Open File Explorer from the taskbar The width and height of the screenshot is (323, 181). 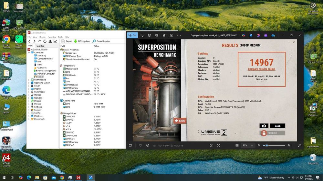click(x=37, y=177)
